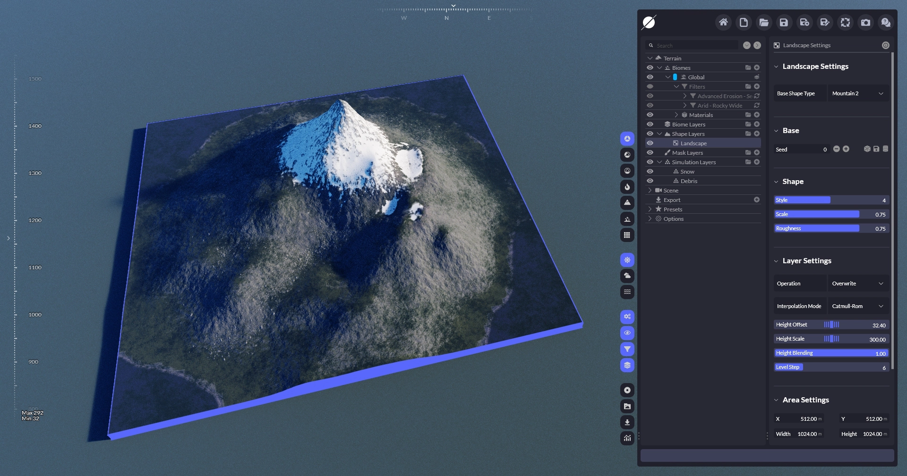907x476 pixels.
Task: Open the Base Shape Type dropdown
Action: [857, 93]
